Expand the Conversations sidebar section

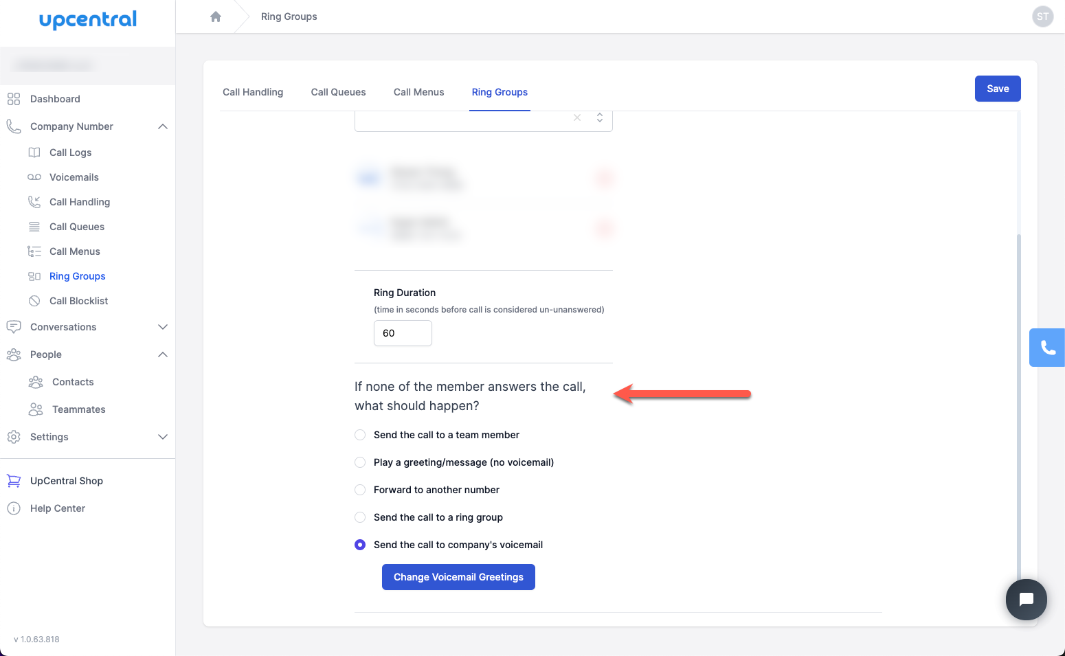[163, 327]
